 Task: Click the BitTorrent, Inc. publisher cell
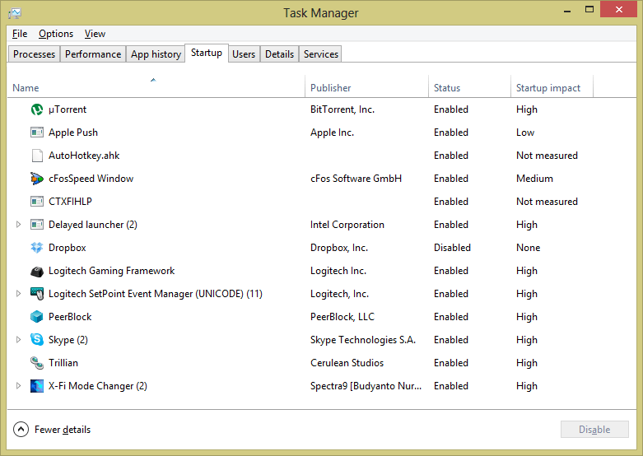click(x=342, y=109)
